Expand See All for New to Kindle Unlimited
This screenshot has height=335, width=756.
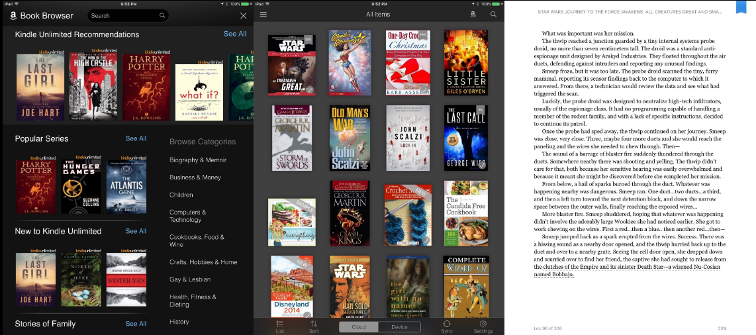coord(136,231)
